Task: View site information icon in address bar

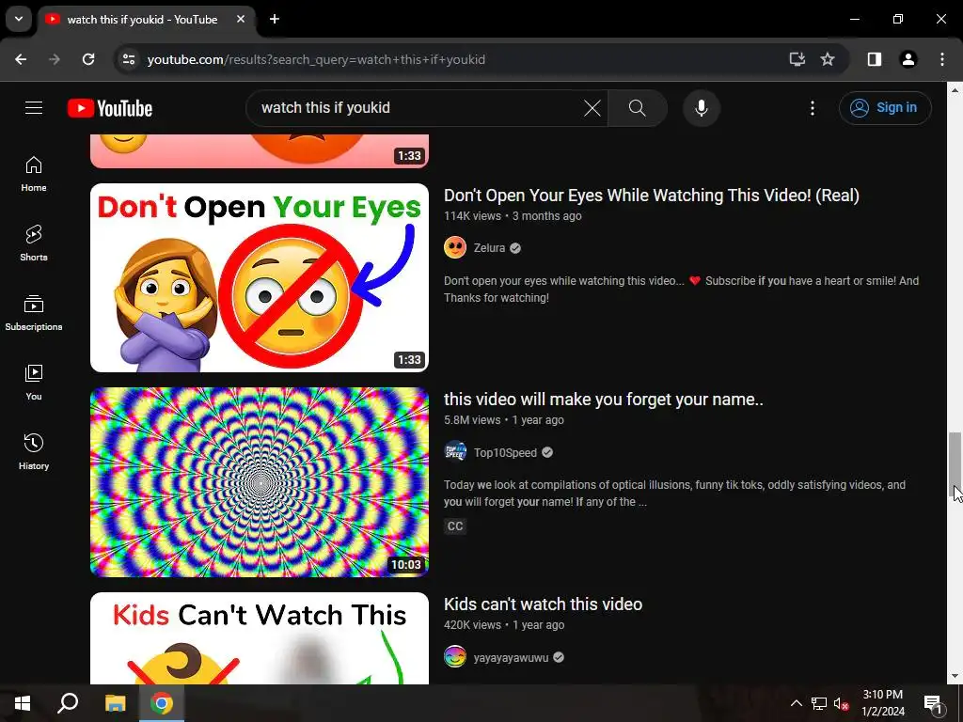Action: point(128,59)
